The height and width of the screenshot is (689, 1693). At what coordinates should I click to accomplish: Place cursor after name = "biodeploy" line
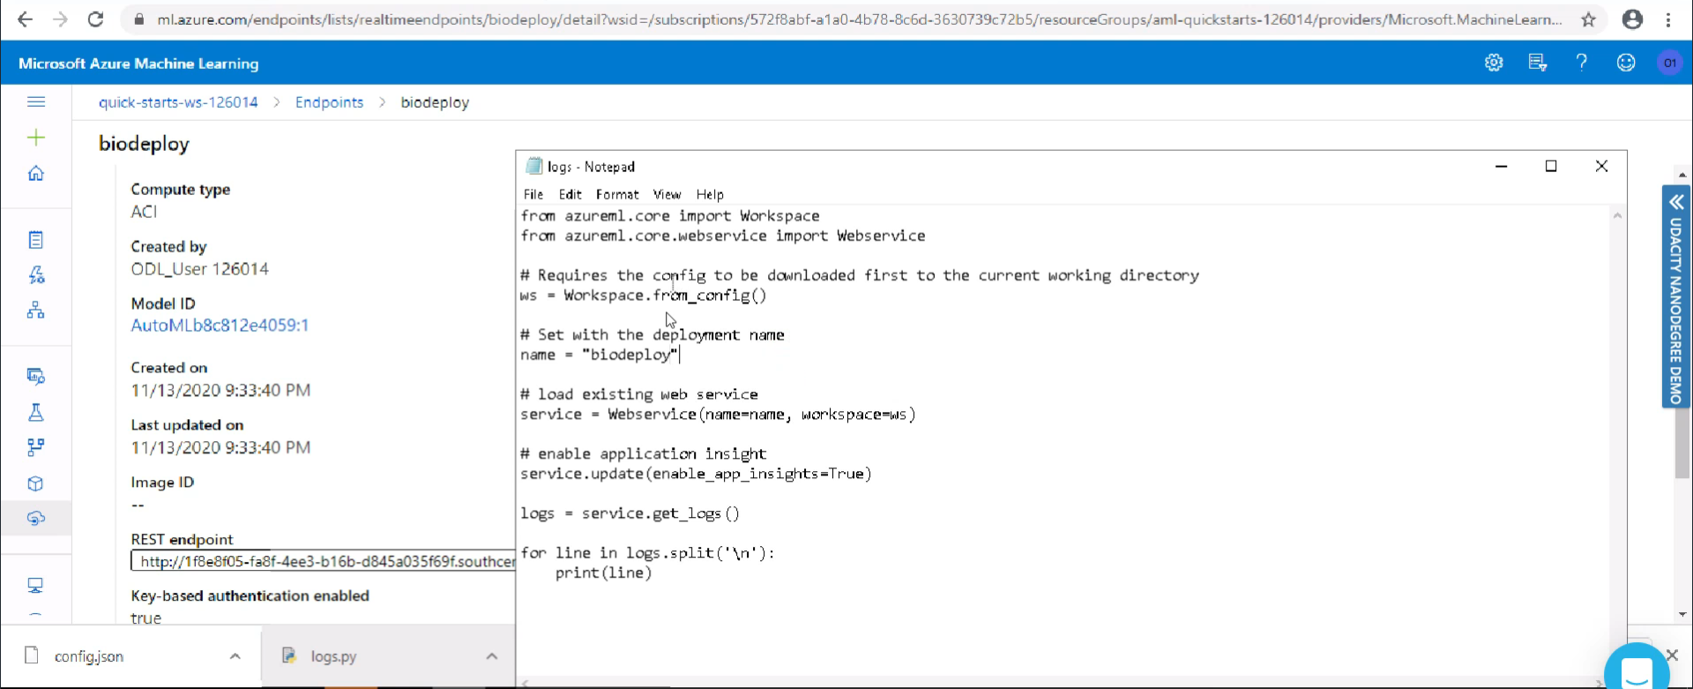pyautogui.click(x=680, y=355)
